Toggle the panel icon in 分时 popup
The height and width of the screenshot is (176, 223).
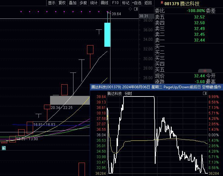click(x=205, y=93)
